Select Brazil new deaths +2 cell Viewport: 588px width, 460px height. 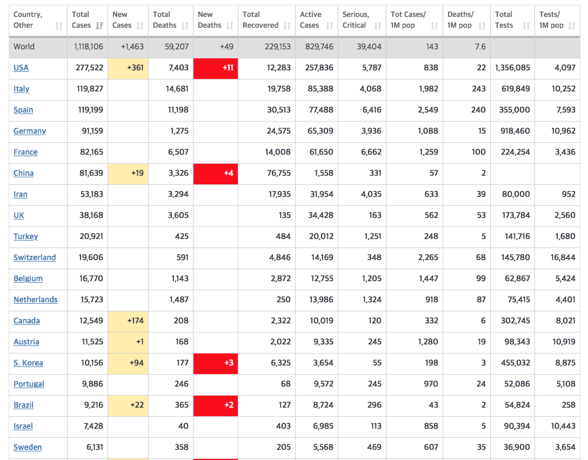216,405
